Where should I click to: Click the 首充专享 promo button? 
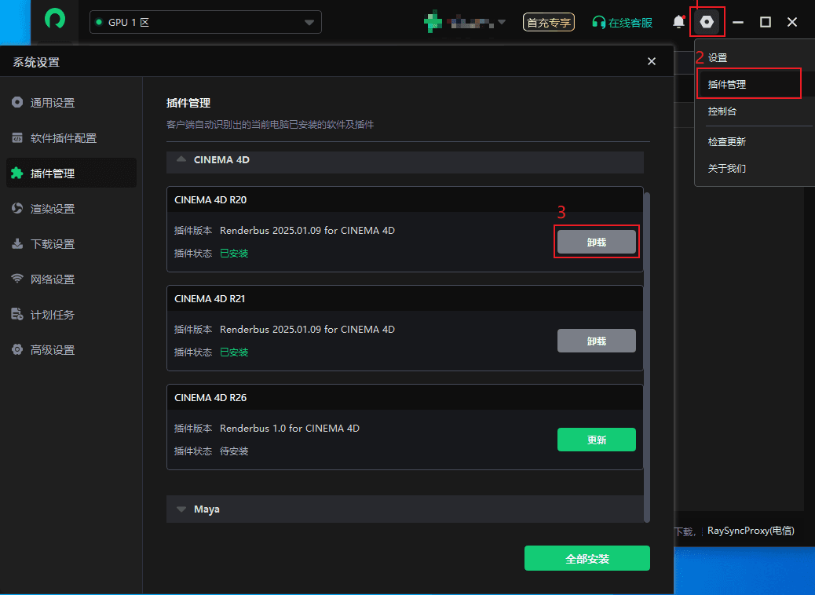548,22
